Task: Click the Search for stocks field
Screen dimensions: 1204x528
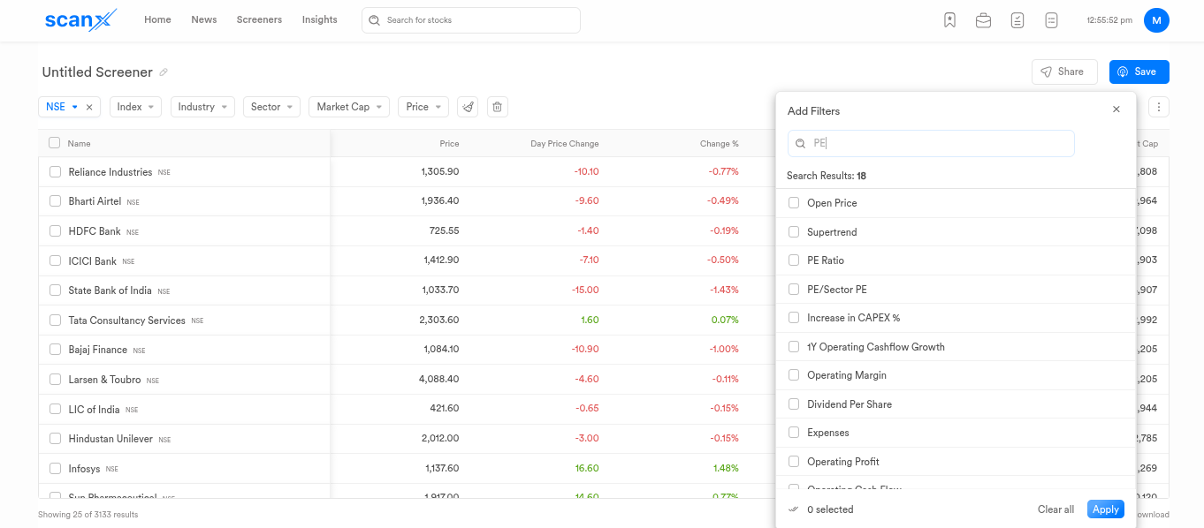Action: pyautogui.click(x=471, y=20)
